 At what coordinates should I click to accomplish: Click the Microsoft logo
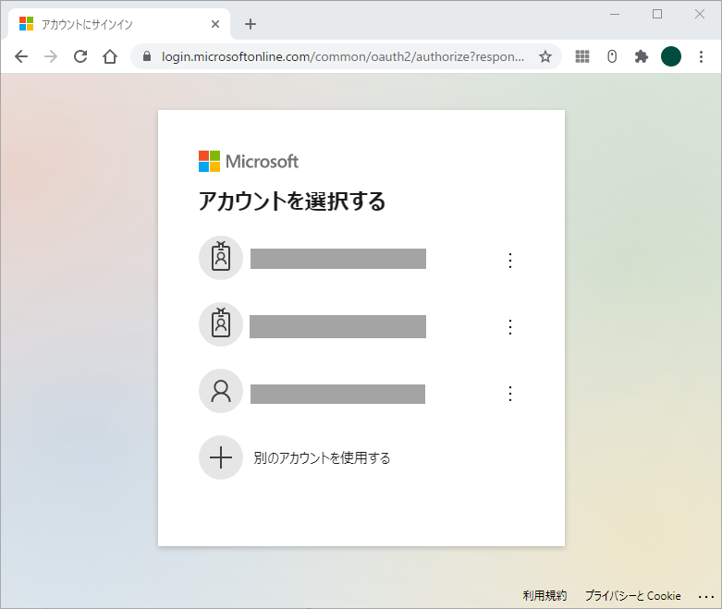pyautogui.click(x=249, y=162)
